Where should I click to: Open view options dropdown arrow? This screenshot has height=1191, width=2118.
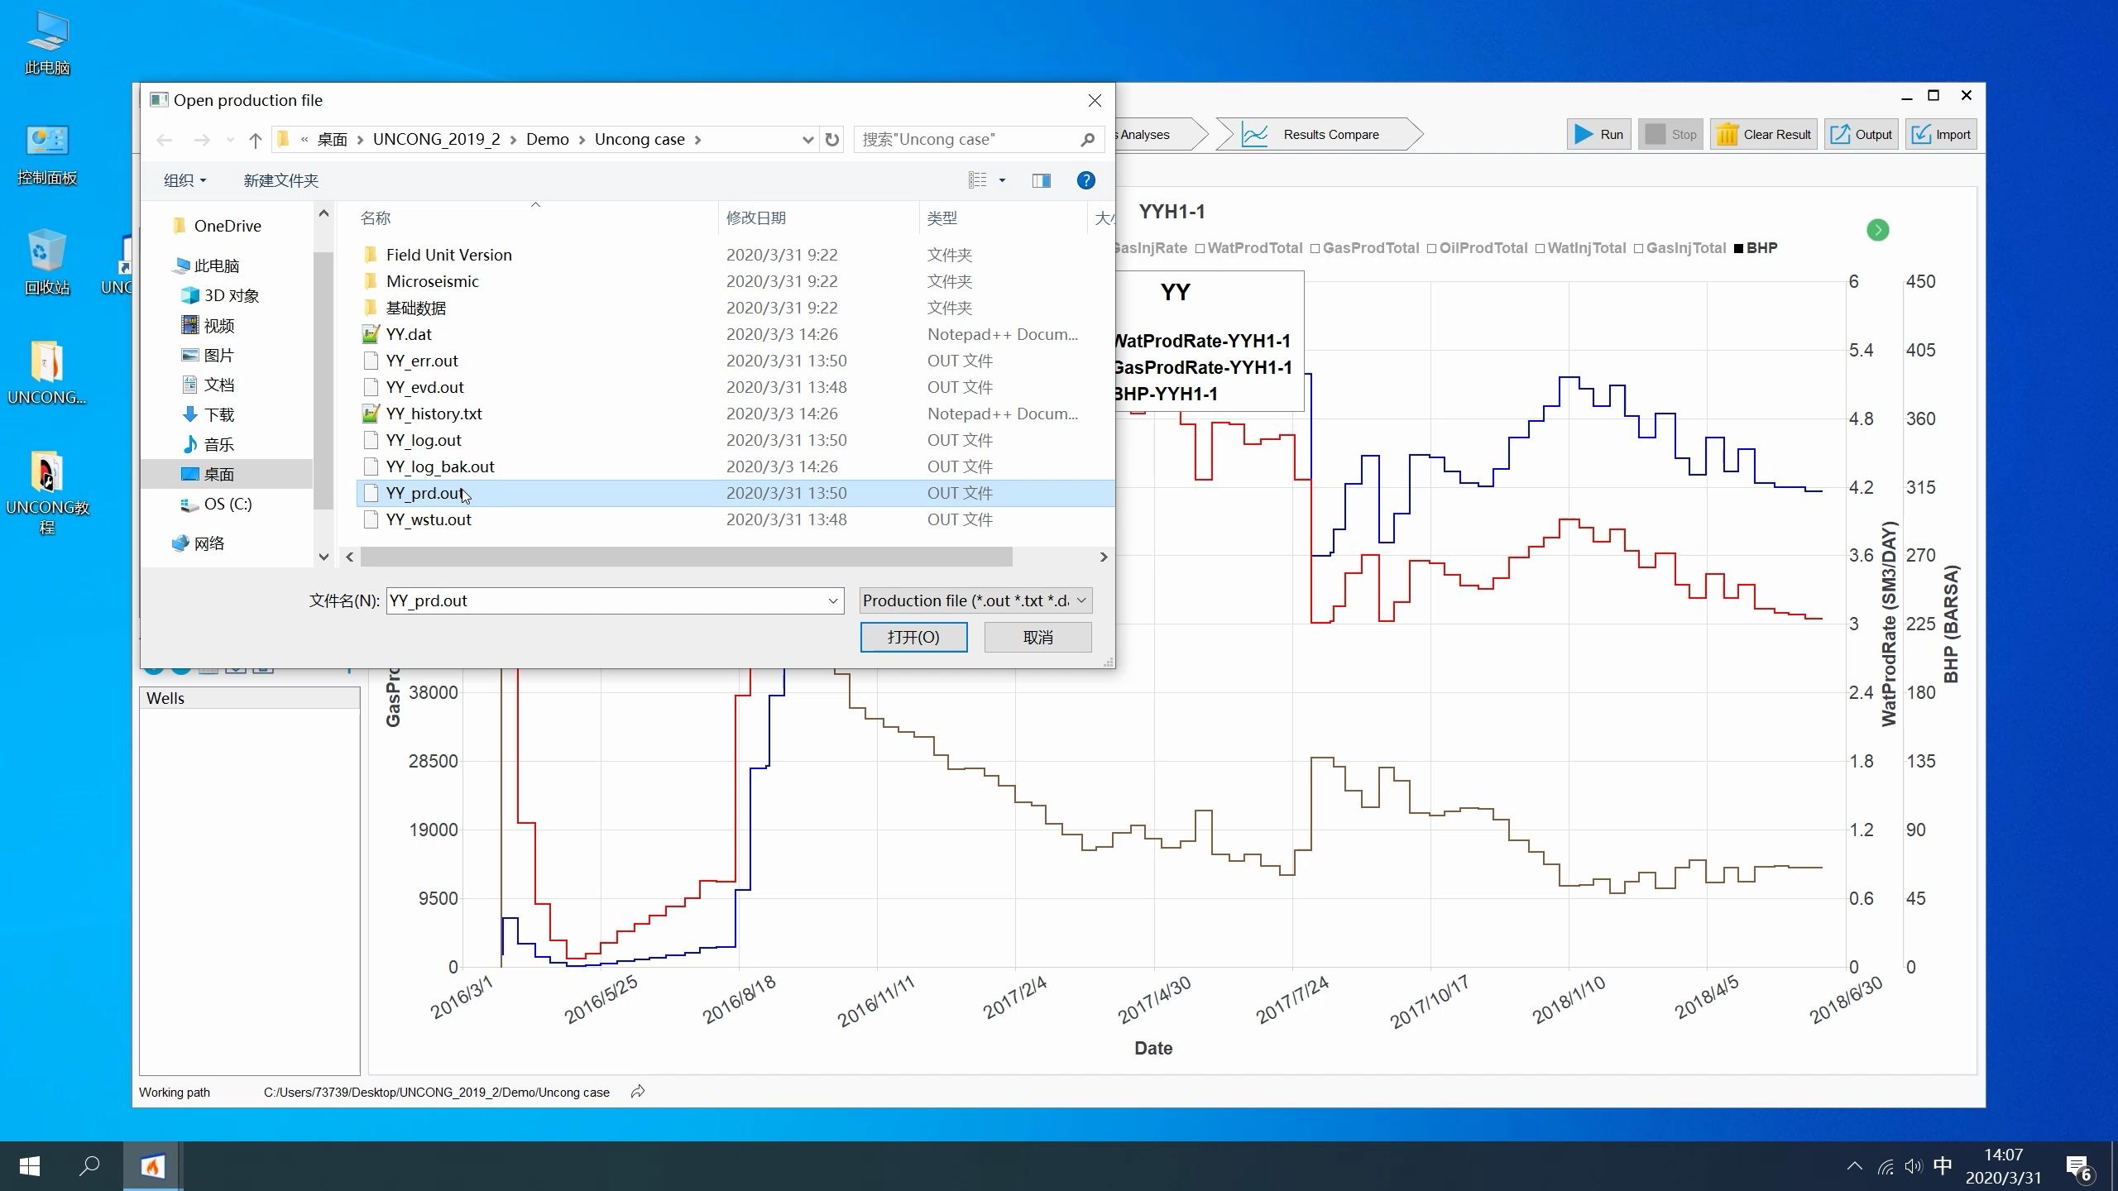pos(1002,180)
